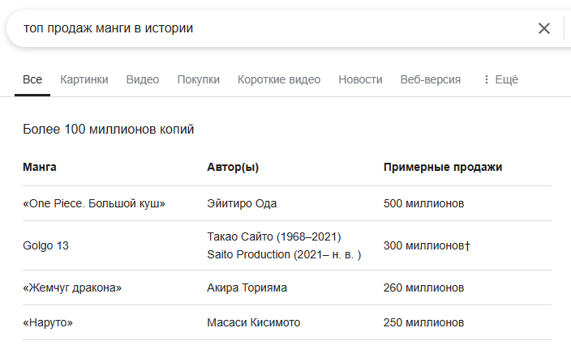Viewport: 571px width, 345px height.
Task: Select author Масаси Кисимото
Action: [x=253, y=323]
